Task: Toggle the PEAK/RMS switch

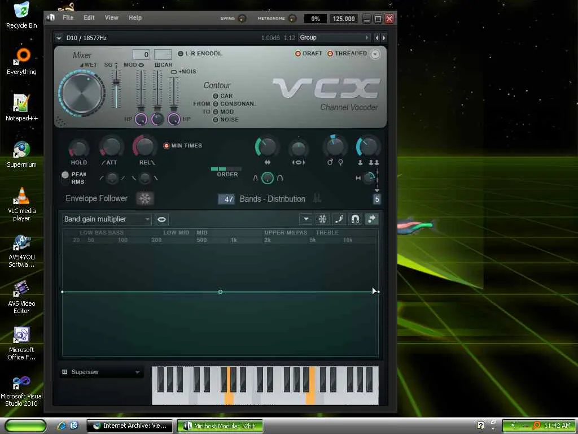Action: 65,178
